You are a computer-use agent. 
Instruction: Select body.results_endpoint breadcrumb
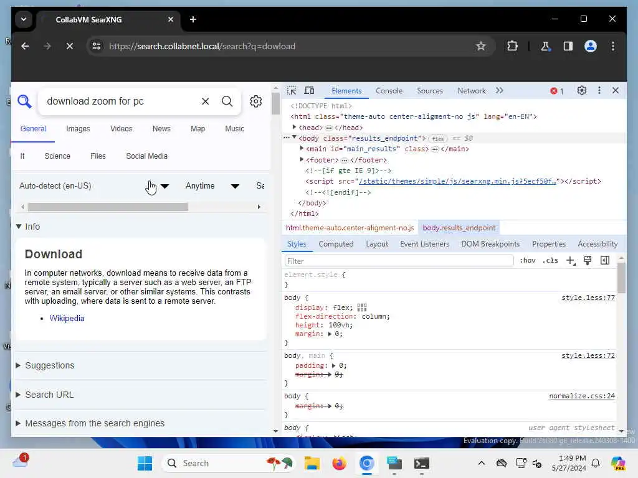pyautogui.click(x=459, y=228)
